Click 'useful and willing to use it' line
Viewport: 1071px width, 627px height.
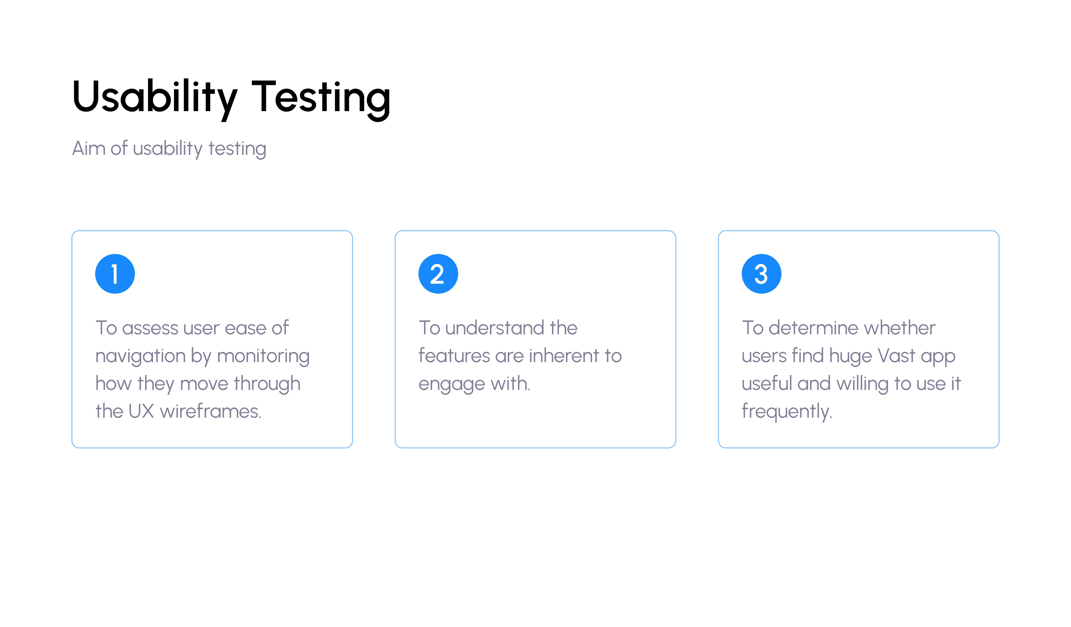851,384
